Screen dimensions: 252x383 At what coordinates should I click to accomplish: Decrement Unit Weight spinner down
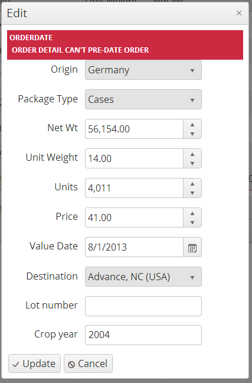tap(192, 163)
